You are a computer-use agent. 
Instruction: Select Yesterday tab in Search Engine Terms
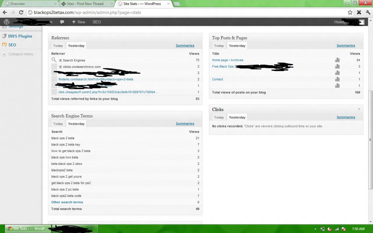(x=76, y=124)
